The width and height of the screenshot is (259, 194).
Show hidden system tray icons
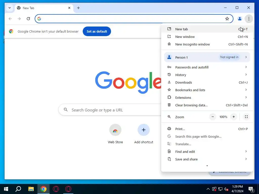(x=208, y=189)
